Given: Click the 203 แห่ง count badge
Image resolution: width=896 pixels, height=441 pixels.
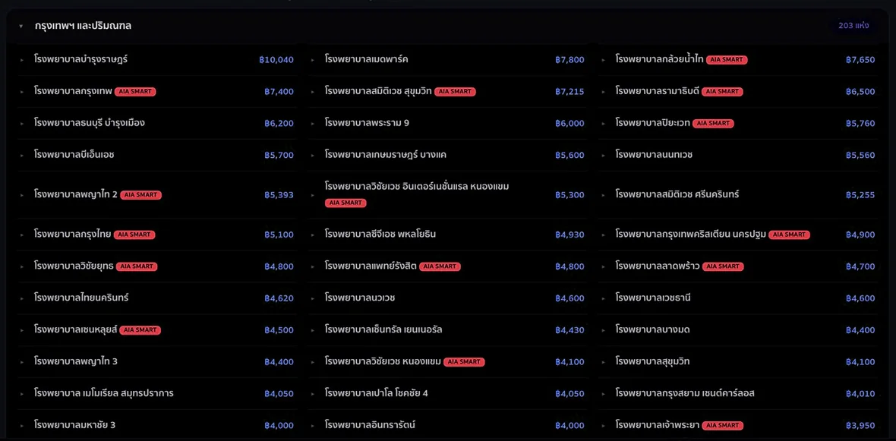Looking at the screenshot, I should tap(853, 26).
